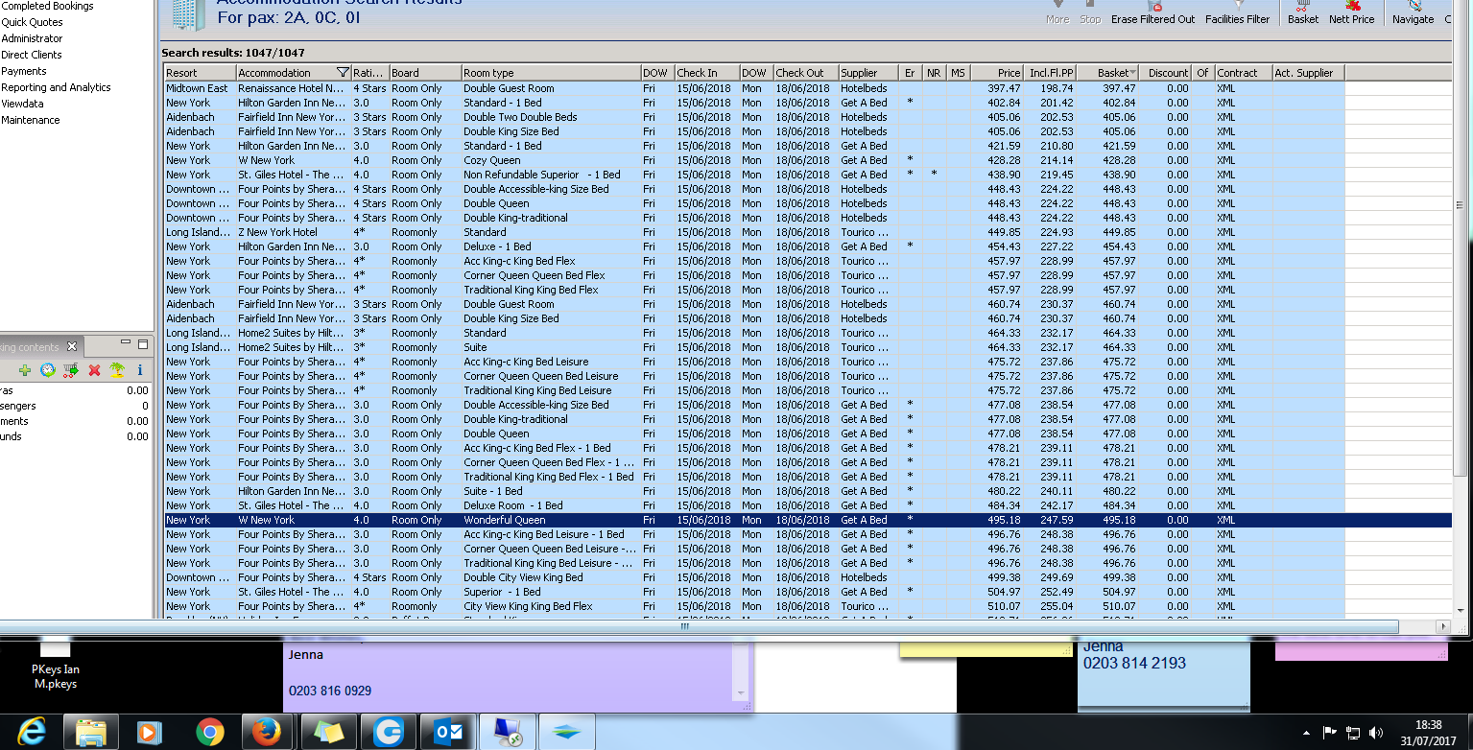The width and height of the screenshot is (1473, 750).
Task: Open Outlook from the taskbar
Action: [448, 732]
